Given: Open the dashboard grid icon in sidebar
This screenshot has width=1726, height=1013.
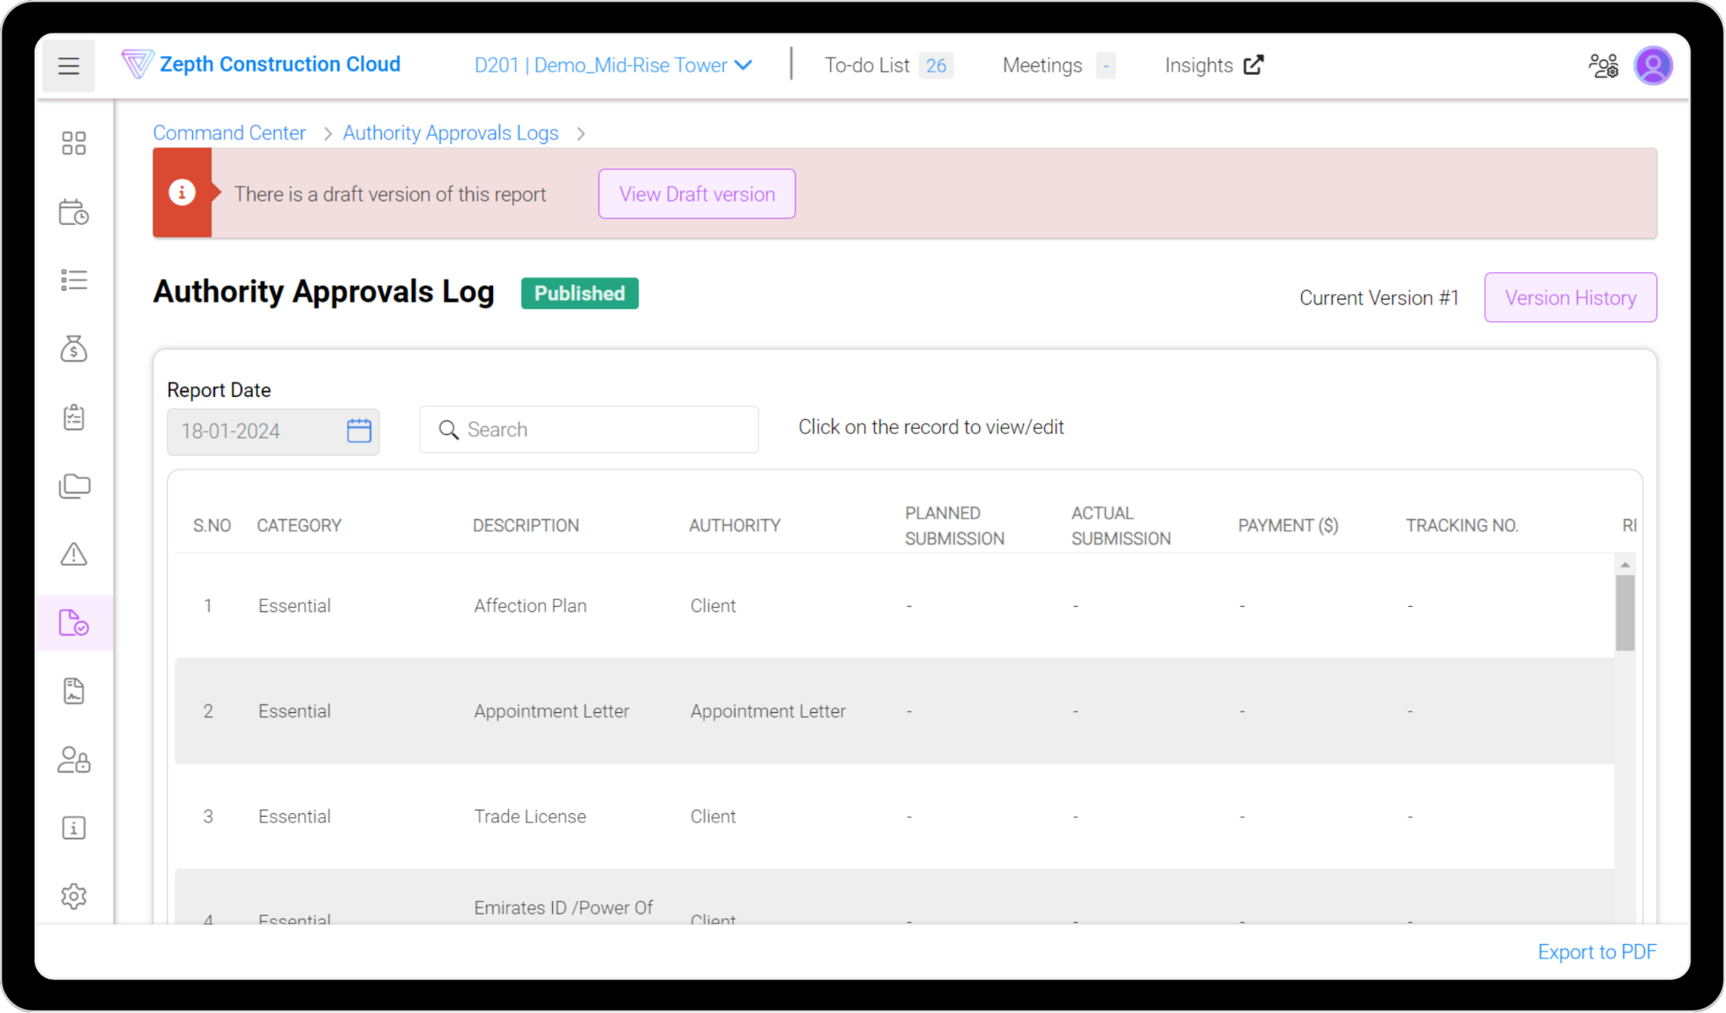Looking at the screenshot, I should (73, 143).
